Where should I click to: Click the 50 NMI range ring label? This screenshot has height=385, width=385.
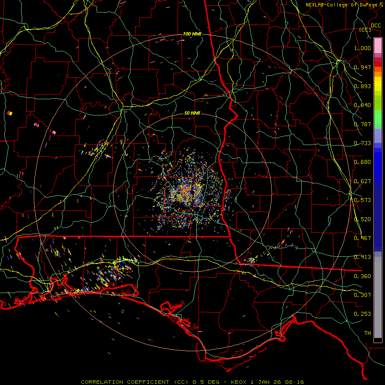click(x=192, y=113)
